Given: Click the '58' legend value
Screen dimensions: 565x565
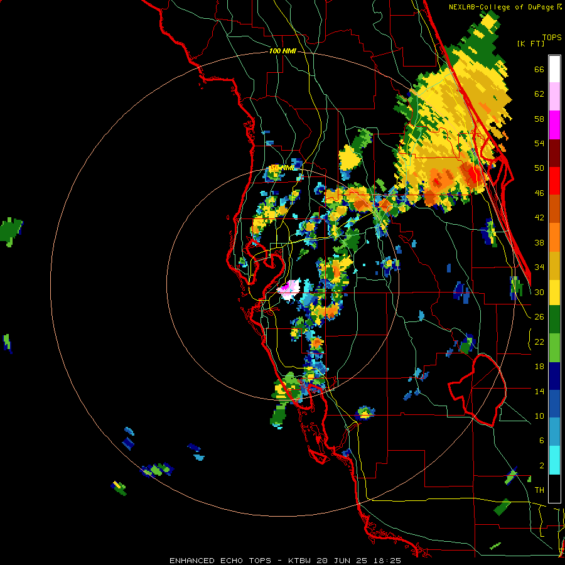Looking at the screenshot, I should coord(539,119).
